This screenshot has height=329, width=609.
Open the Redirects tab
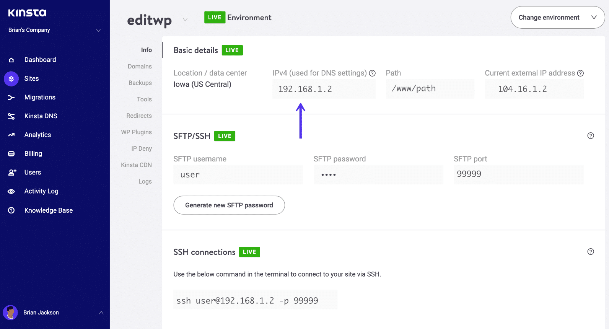pyautogui.click(x=139, y=116)
